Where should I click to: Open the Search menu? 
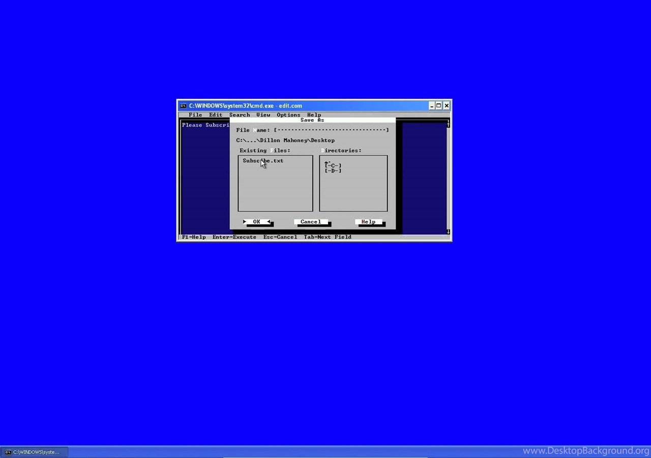click(x=240, y=115)
